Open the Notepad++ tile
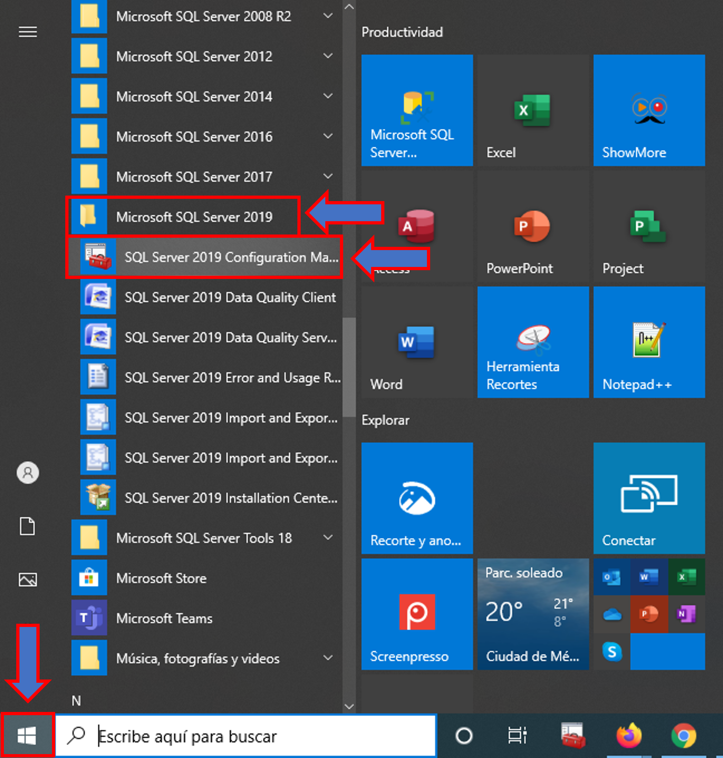 click(649, 342)
